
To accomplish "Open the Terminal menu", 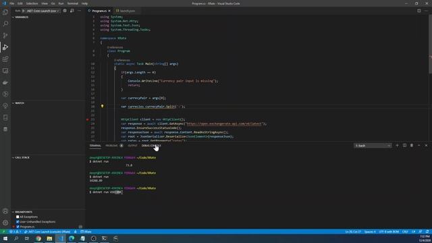I will (73, 3).
